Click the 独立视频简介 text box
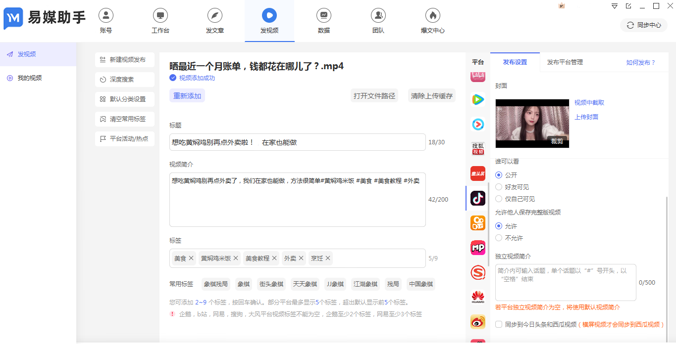 click(x=565, y=282)
